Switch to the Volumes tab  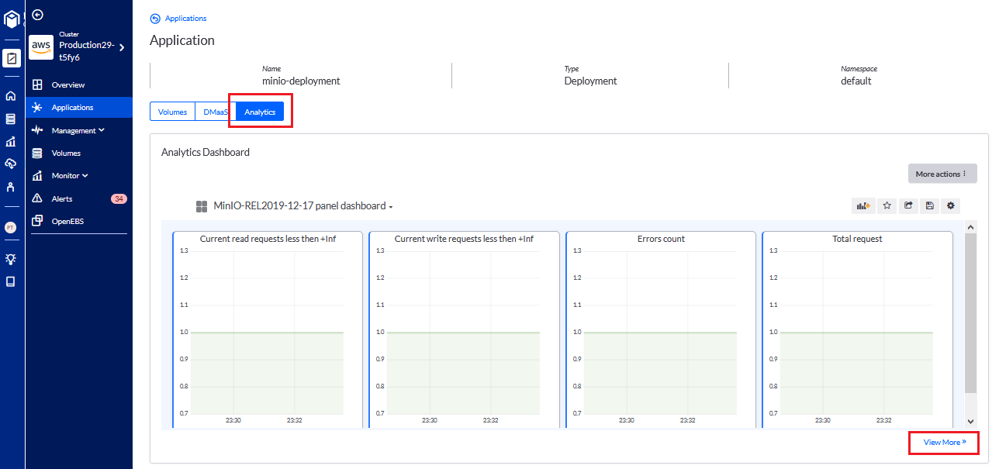click(x=172, y=112)
